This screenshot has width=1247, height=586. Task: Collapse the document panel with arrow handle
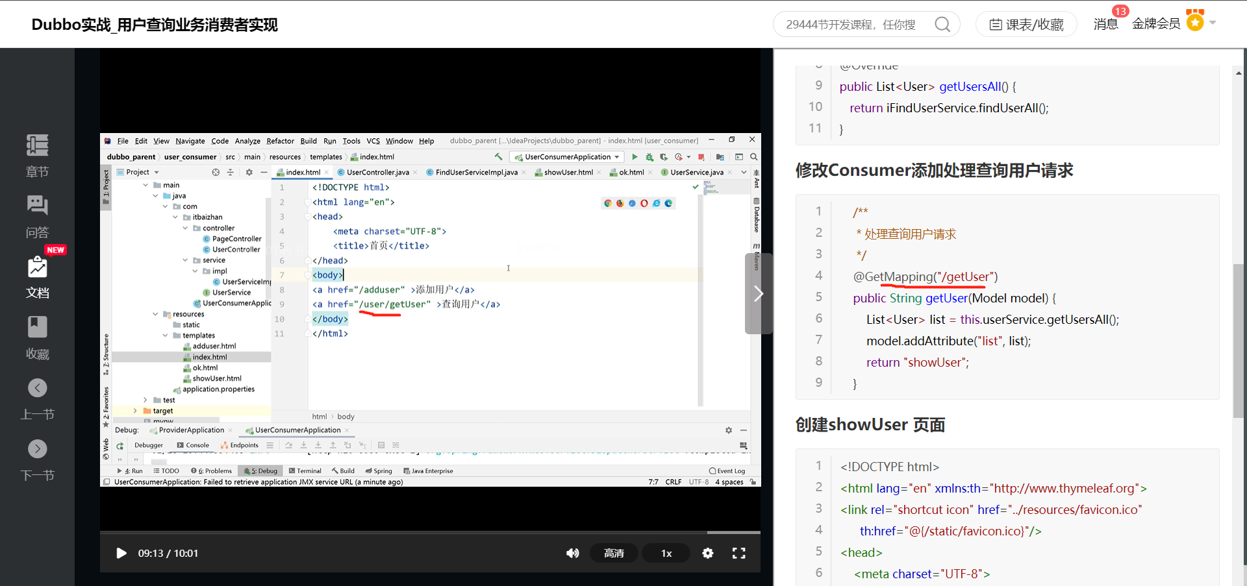tap(758, 294)
